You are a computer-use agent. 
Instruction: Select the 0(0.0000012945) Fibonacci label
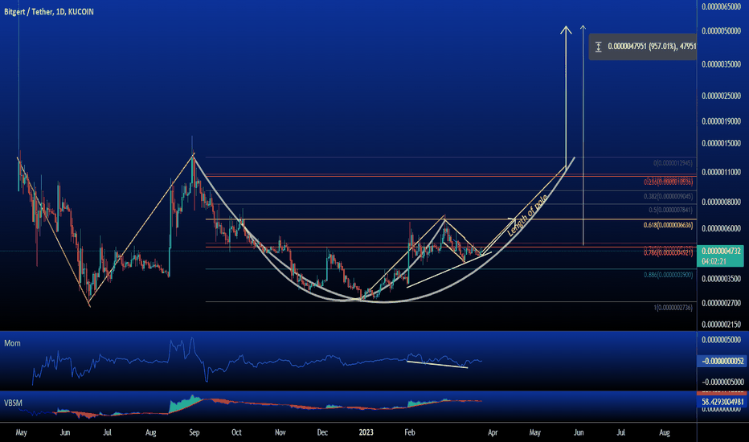click(673, 163)
